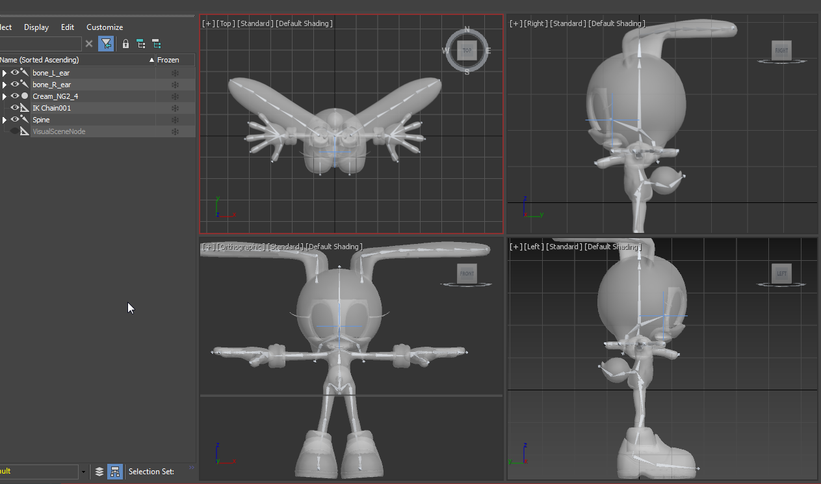Click the bone icon beside Spine
Viewport: 821px width, 484px height.
25,120
